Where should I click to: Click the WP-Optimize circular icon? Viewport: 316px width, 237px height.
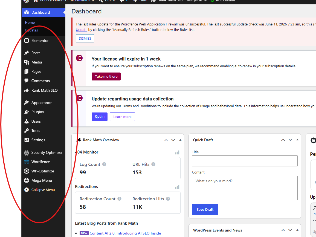[27, 171]
